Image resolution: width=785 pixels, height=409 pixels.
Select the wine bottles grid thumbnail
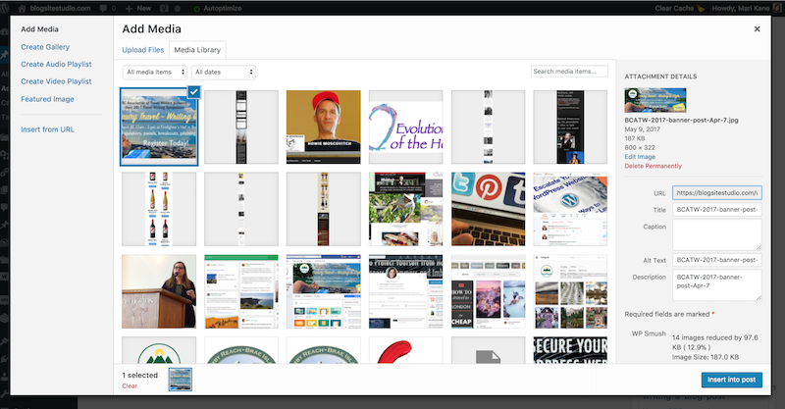tap(159, 209)
